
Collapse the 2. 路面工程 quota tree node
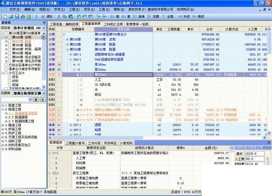point(3,109)
